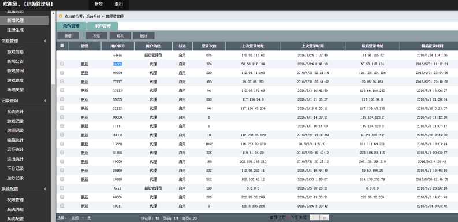Click the sidebar scrollbar up arrow
The image size is (458, 222).
point(53,13)
